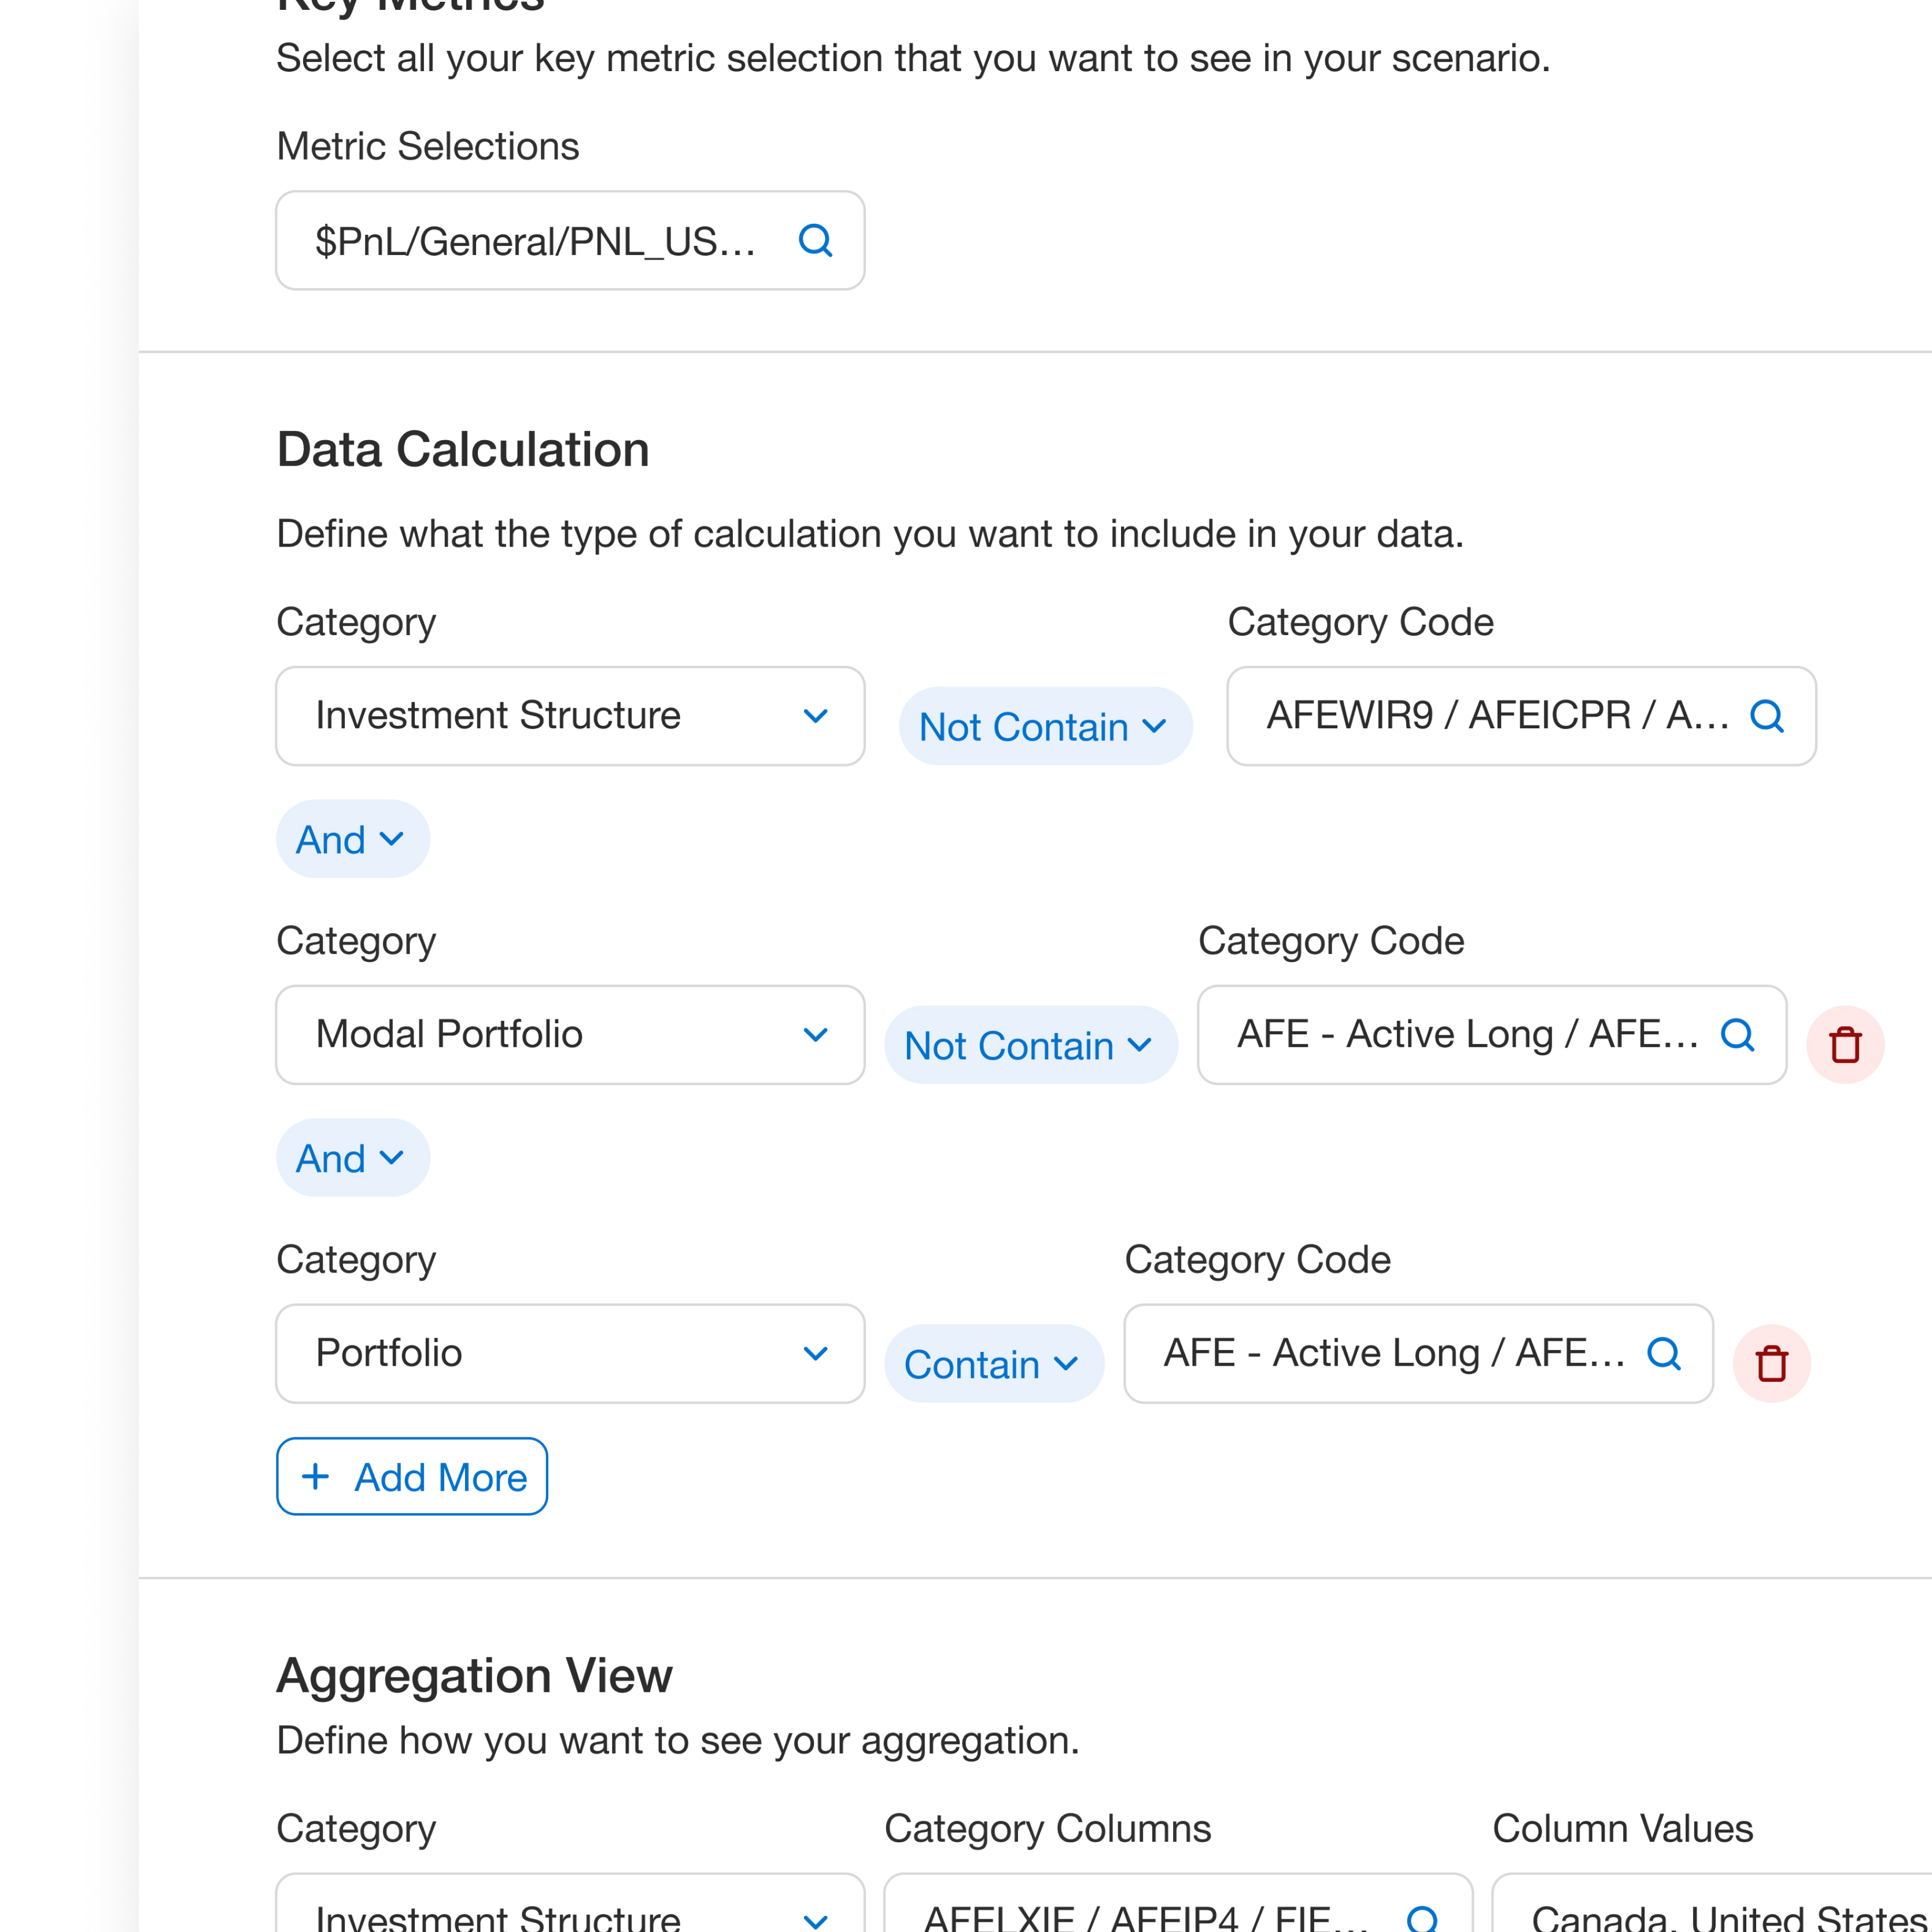Click search icon in AFEWIR9 category code field

click(1766, 716)
